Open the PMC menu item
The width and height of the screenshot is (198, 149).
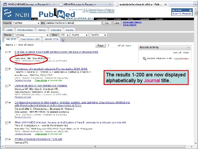130,19
